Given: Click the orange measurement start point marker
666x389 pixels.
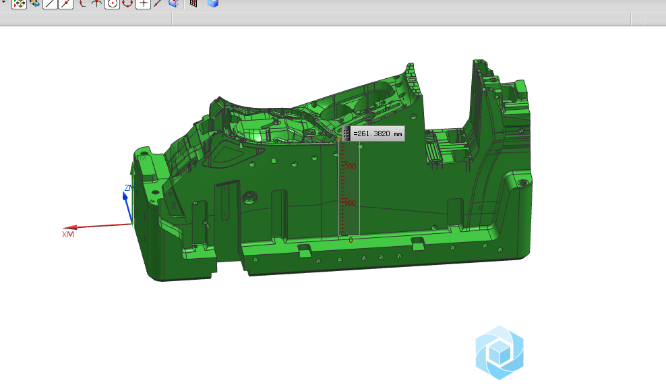Looking at the screenshot, I should [338, 140].
